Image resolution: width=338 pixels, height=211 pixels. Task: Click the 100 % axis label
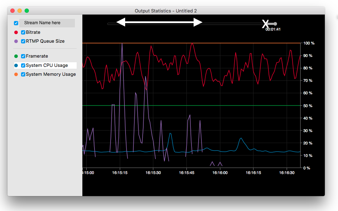click(309, 43)
